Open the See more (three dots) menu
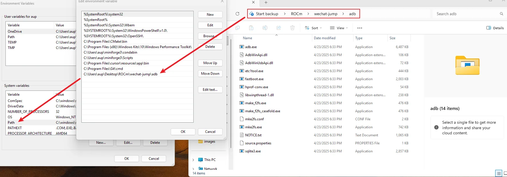This screenshot has width=507, height=177. pyautogui.click(x=360, y=28)
